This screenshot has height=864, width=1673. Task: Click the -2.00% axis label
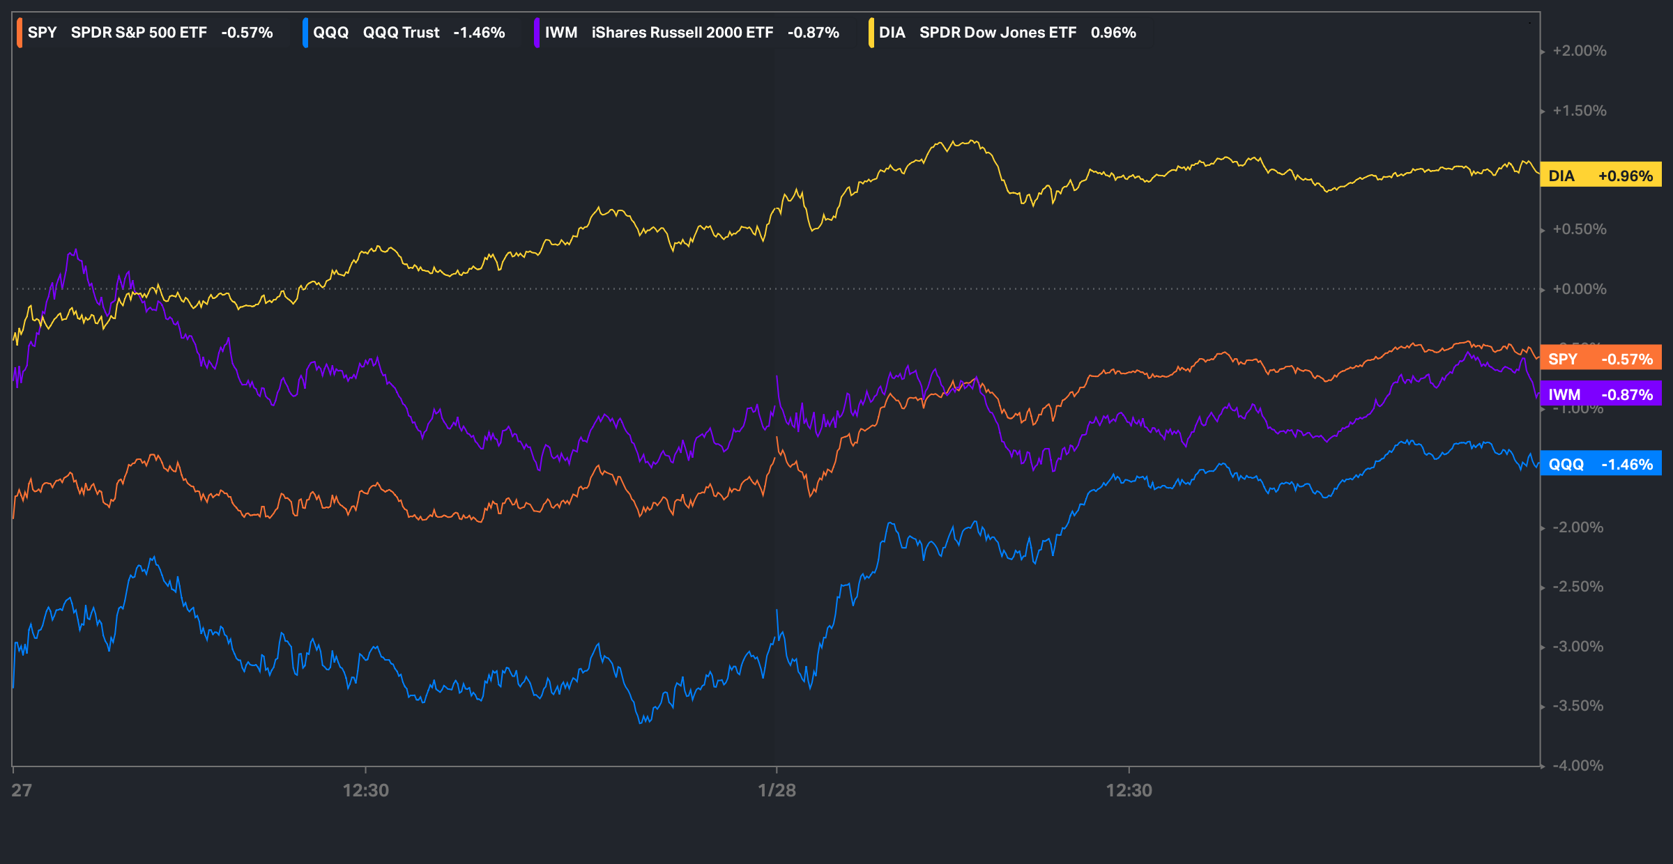1578,527
